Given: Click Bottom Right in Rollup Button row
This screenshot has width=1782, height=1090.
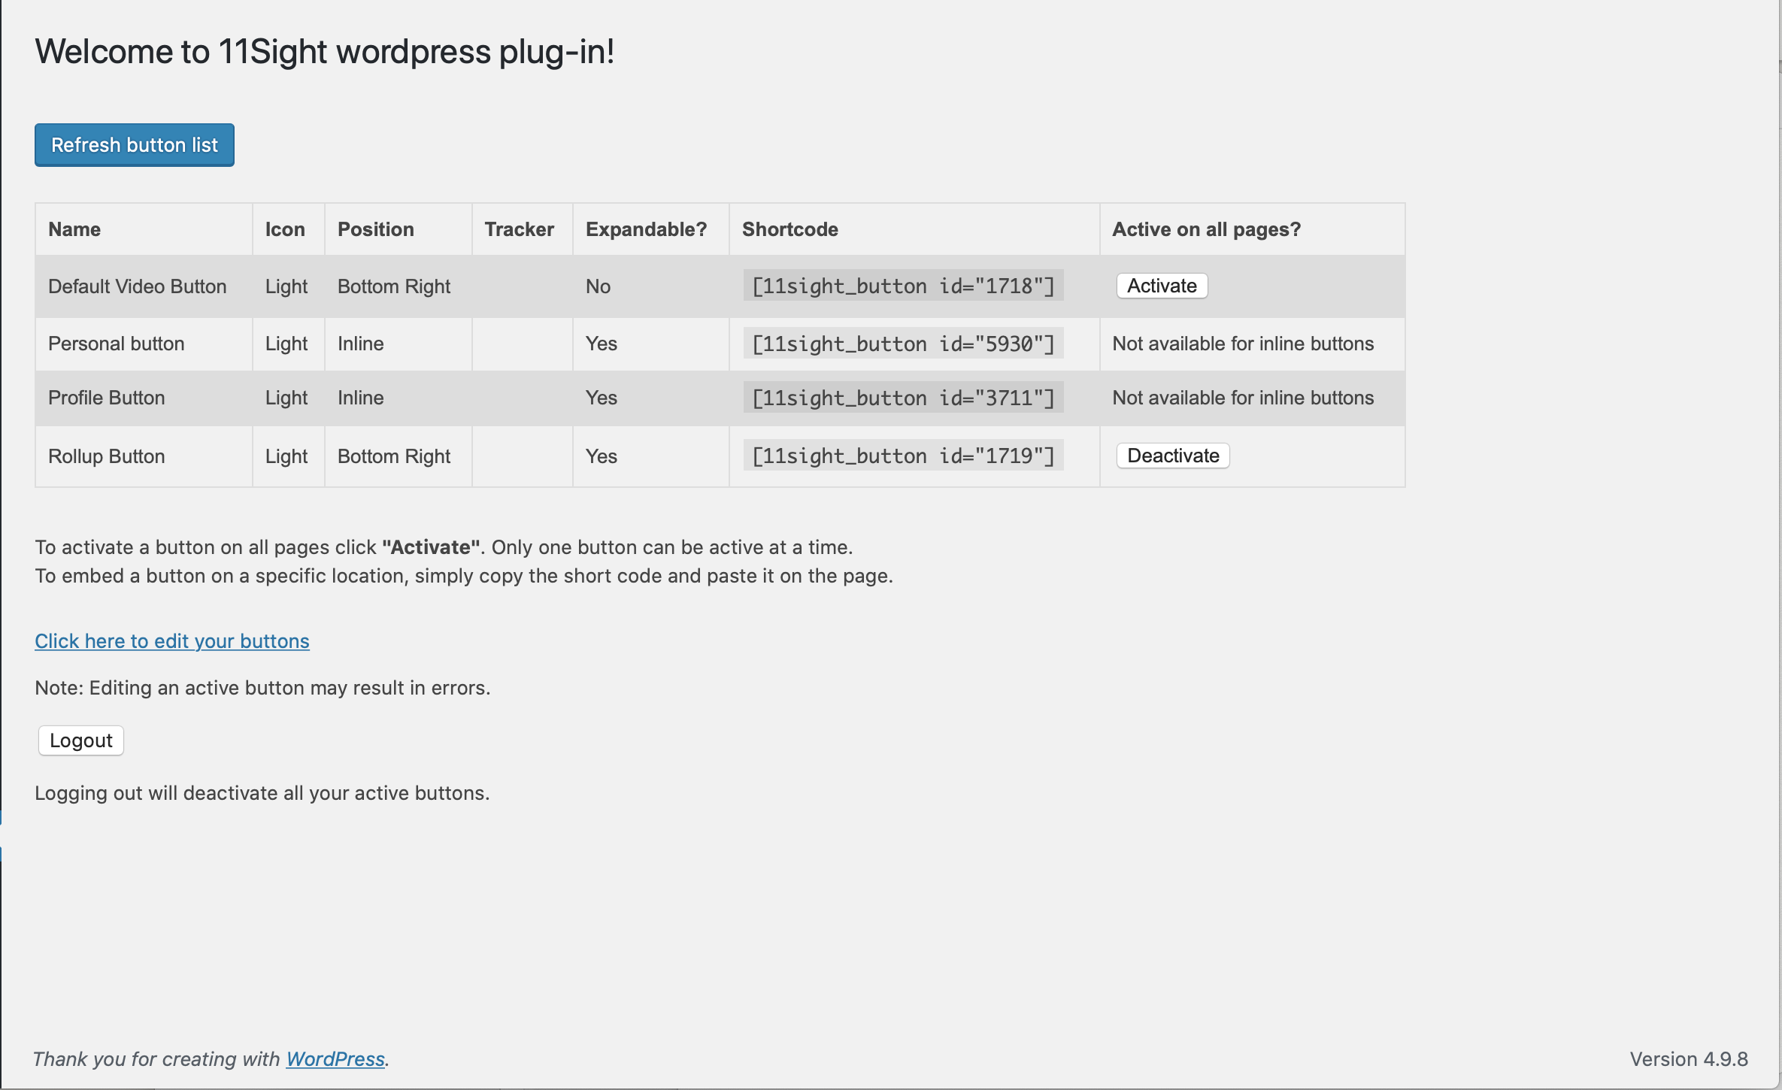Looking at the screenshot, I should point(394,456).
